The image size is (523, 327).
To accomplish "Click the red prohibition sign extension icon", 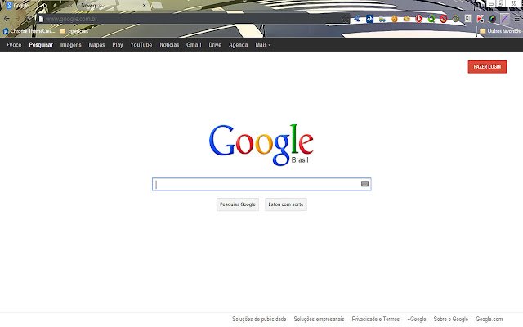I will 443,19.
